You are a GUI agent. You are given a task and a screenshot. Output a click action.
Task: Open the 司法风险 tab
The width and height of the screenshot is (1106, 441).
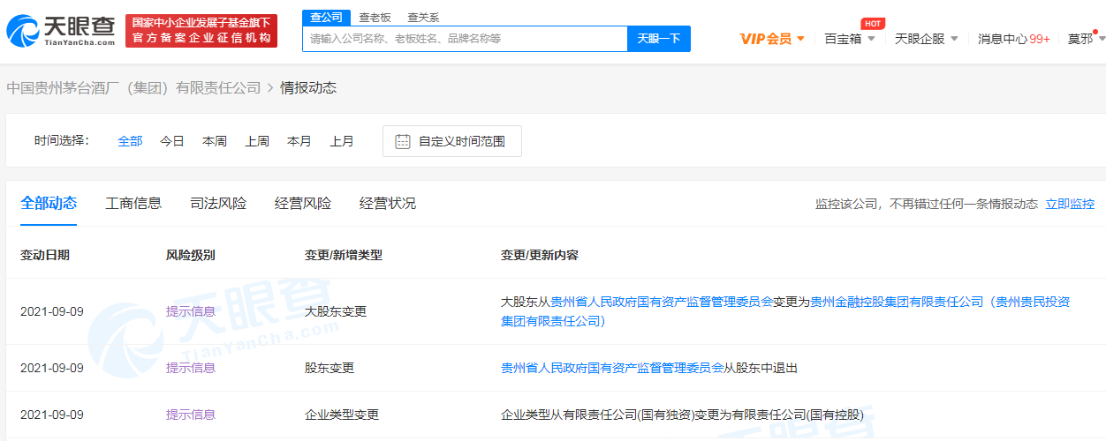click(218, 204)
